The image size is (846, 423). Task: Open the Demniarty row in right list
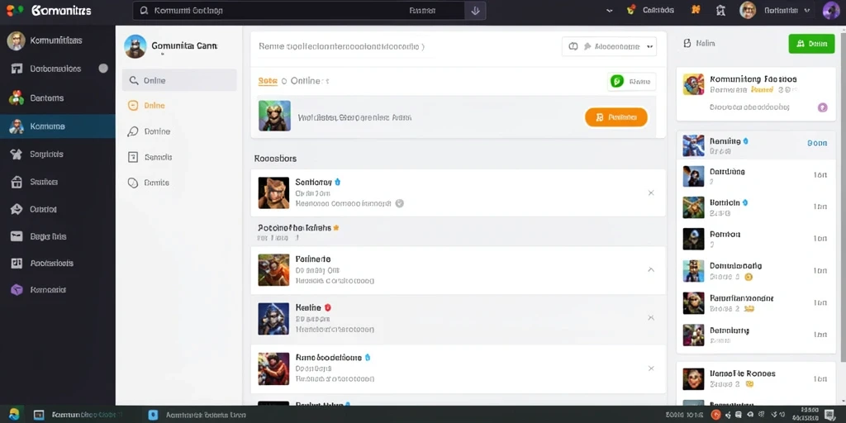[755, 335]
